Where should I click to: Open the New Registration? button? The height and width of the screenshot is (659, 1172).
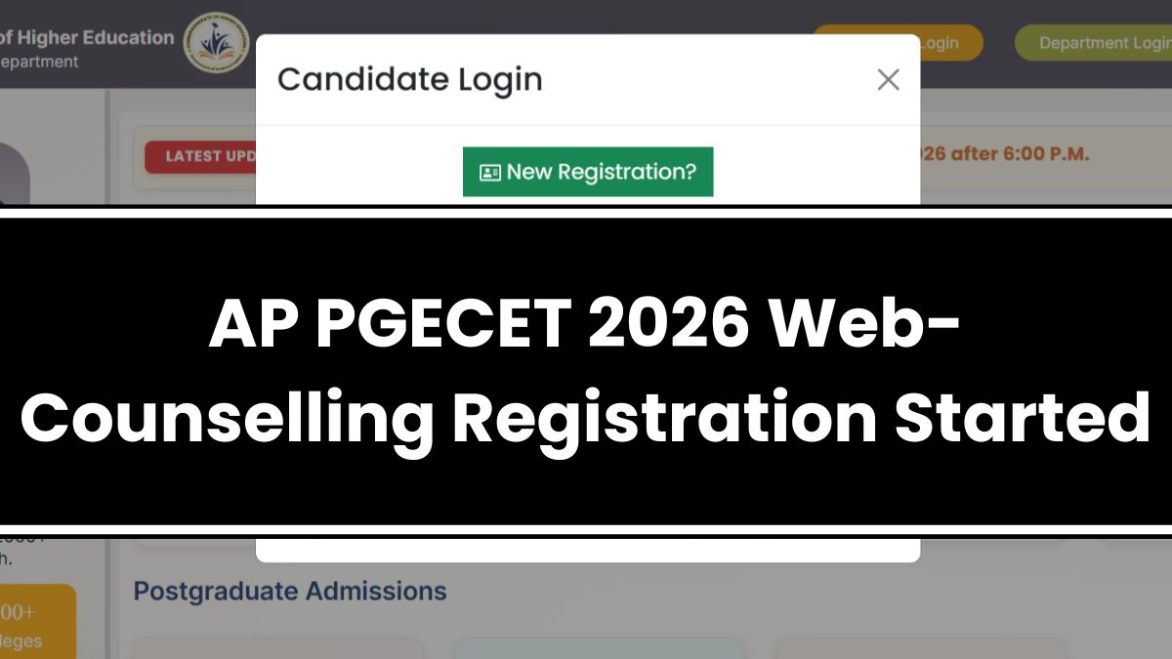point(588,172)
